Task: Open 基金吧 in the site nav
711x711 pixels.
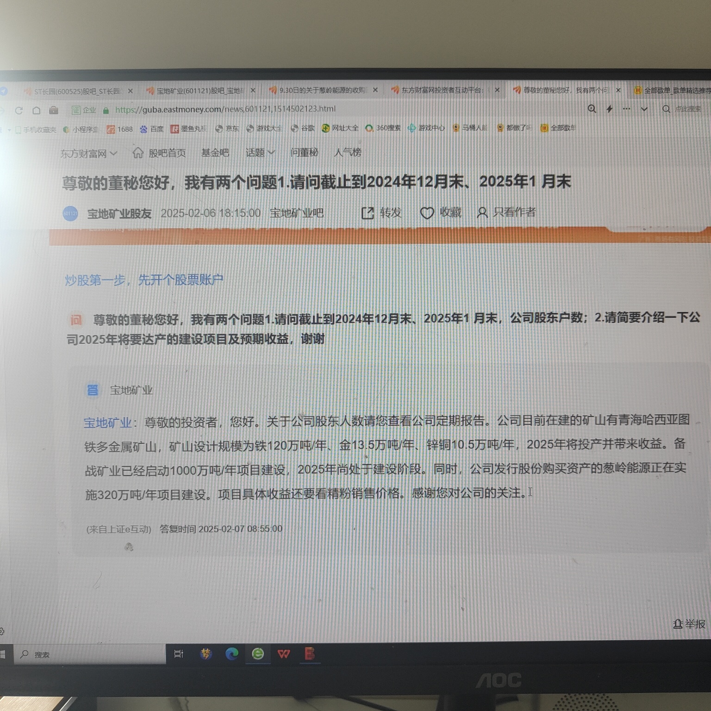Action: [215, 153]
